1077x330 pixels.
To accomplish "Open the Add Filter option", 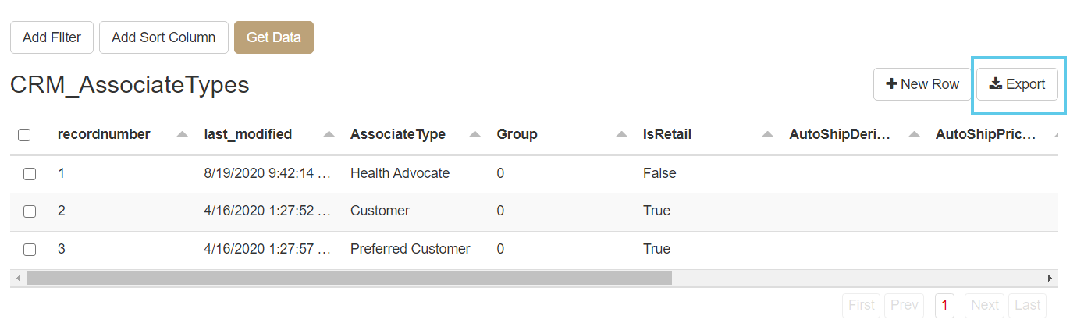I will tap(52, 37).
